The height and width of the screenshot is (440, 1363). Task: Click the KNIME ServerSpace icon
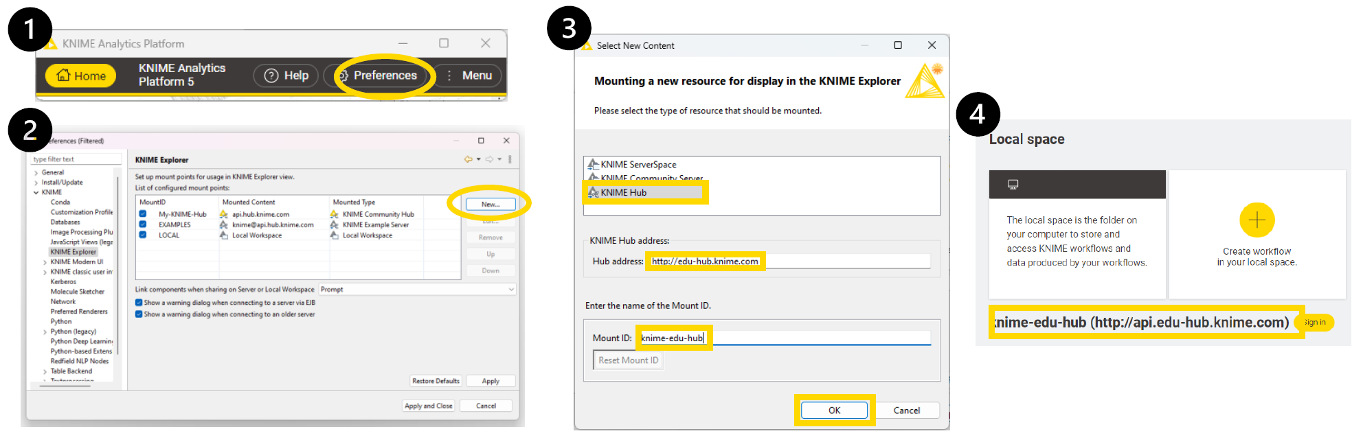(593, 164)
